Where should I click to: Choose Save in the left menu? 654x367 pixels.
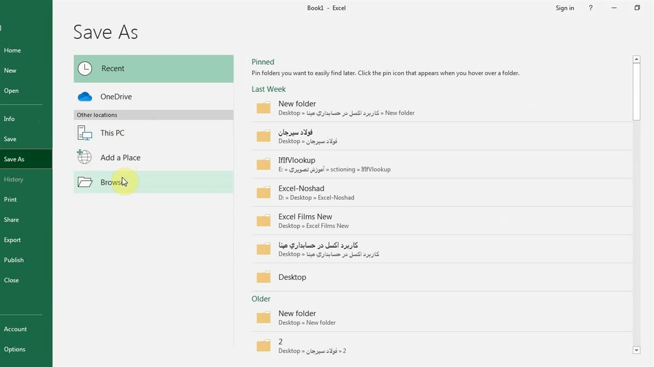click(26, 139)
